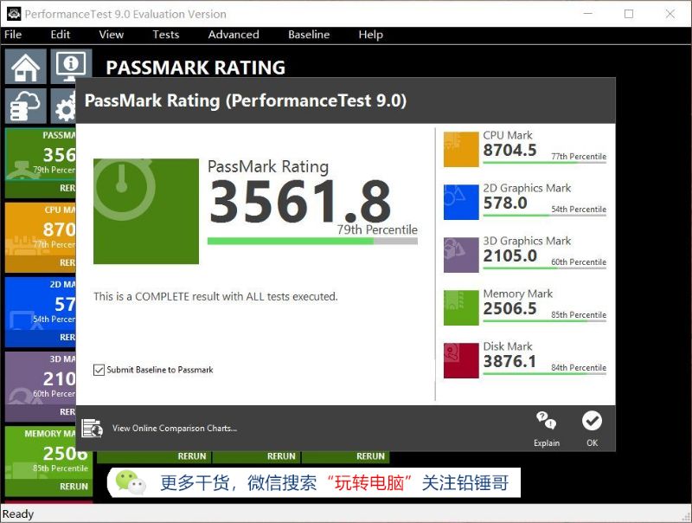This screenshot has height=523, width=692.
Task: Click the OK checkmark icon
Action: click(592, 421)
